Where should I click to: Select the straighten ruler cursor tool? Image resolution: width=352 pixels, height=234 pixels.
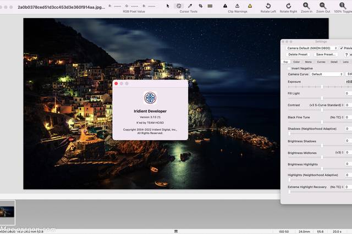click(210, 6)
